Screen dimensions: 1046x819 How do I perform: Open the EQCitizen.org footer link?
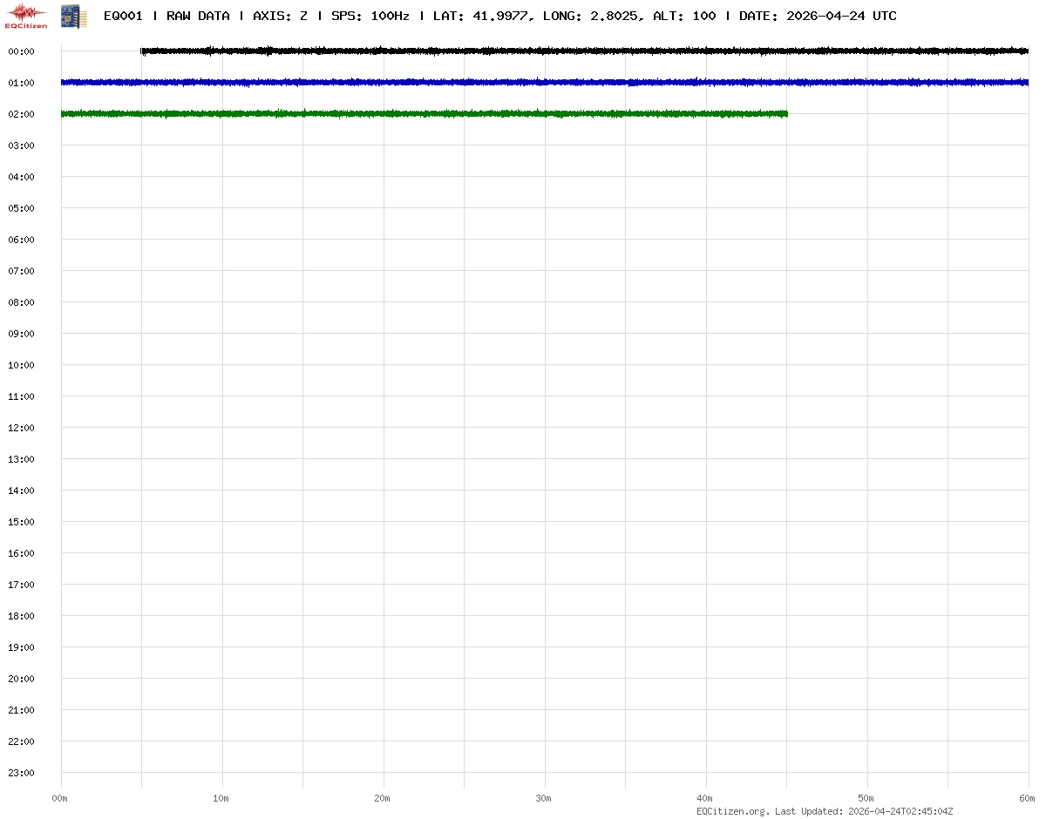pyautogui.click(x=733, y=811)
